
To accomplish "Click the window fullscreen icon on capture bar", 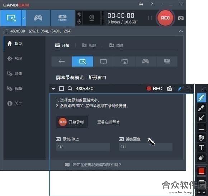I will tap(61, 89).
